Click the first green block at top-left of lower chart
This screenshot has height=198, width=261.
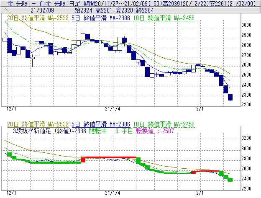pyautogui.click(x=10, y=154)
